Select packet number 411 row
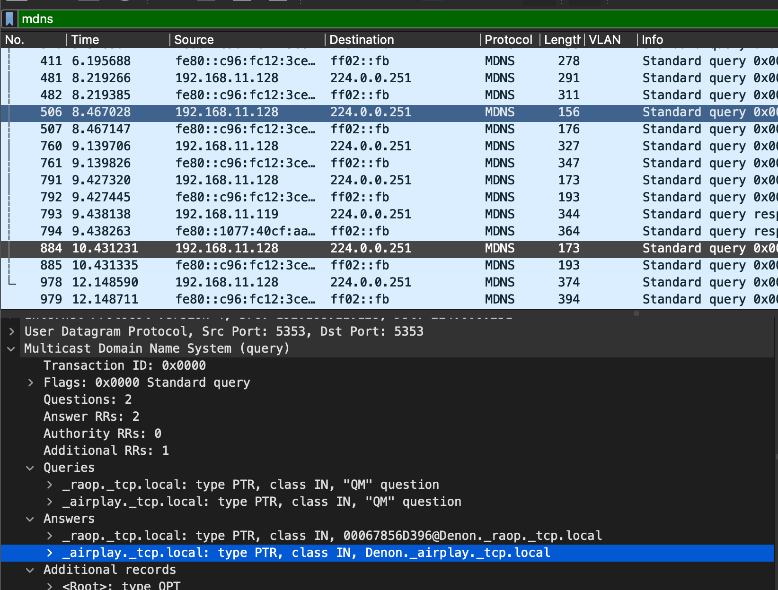Image resolution: width=778 pixels, height=590 pixels. point(389,61)
